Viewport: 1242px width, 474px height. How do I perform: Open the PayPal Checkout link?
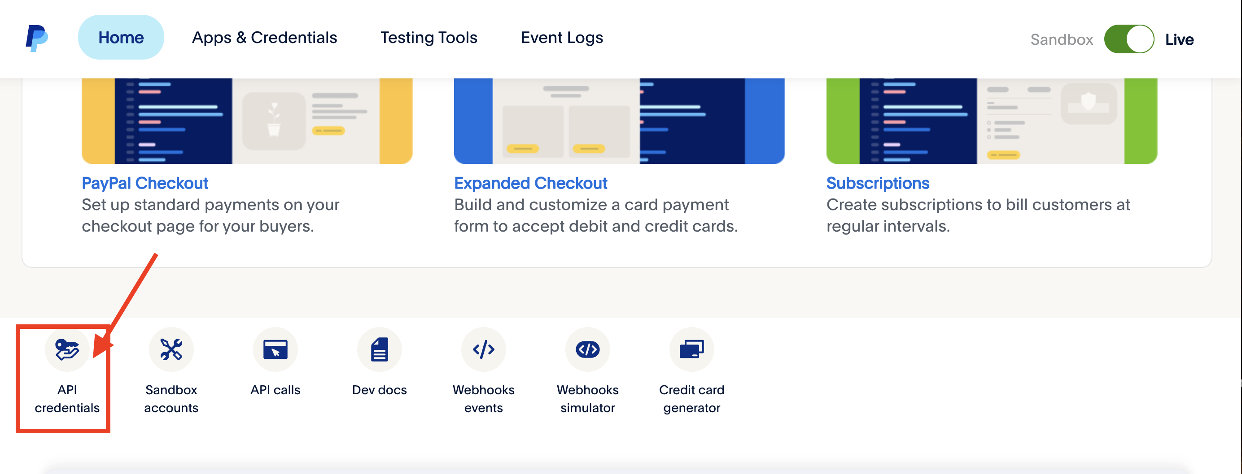[144, 183]
